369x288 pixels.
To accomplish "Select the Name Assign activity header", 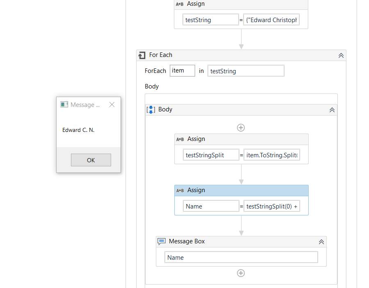I will 246,190.
